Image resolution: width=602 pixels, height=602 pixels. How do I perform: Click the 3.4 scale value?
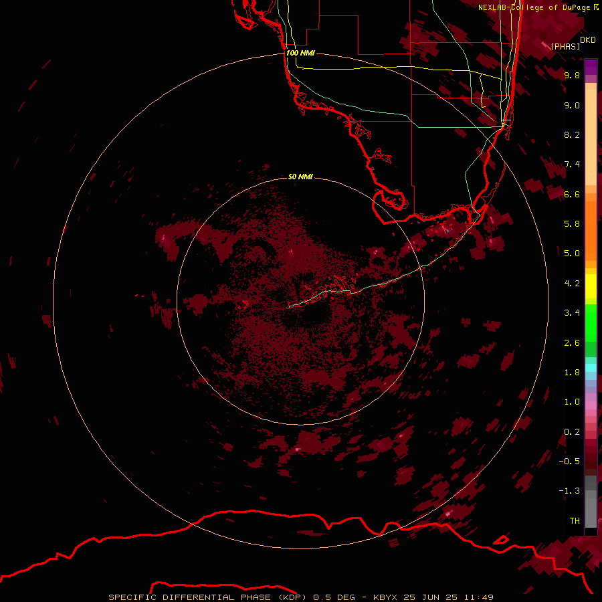572,313
